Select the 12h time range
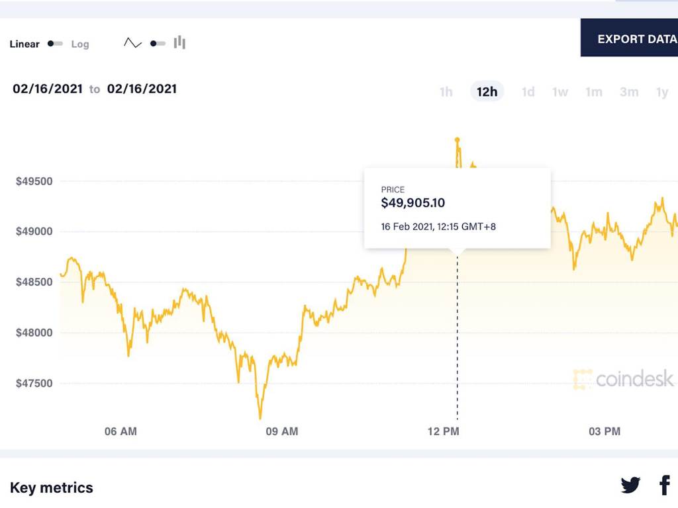The height and width of the screenshot is (508, 678). (487, 92)
